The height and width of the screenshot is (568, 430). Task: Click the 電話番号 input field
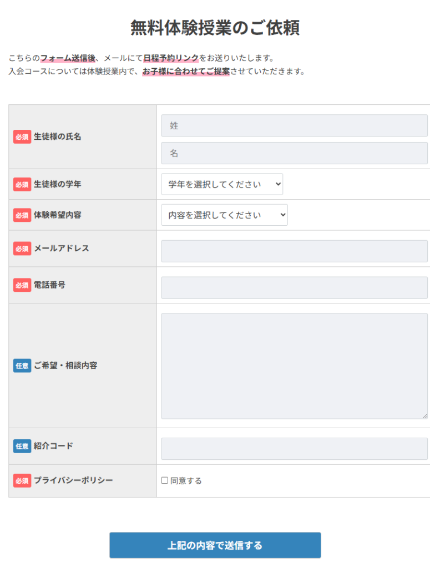tap(294, 288)
